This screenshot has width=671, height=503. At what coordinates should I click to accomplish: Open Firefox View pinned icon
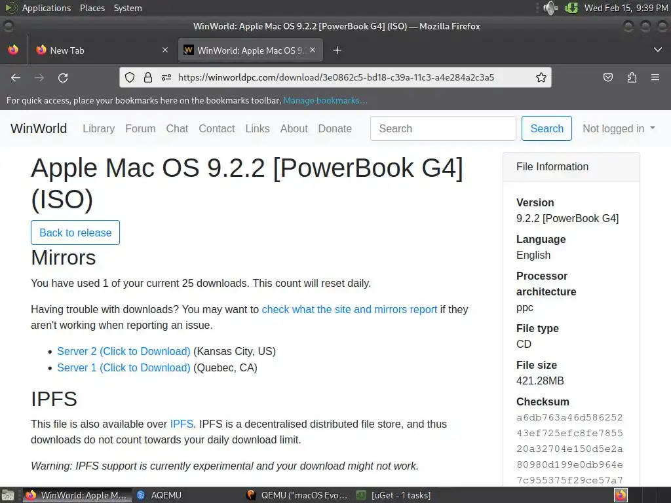click(x=13, y=50)
